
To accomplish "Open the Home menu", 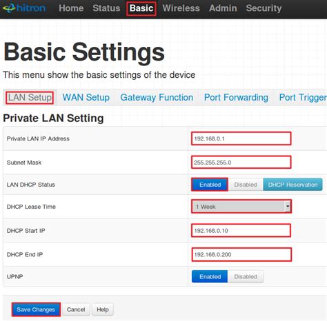I will point(71,8).
